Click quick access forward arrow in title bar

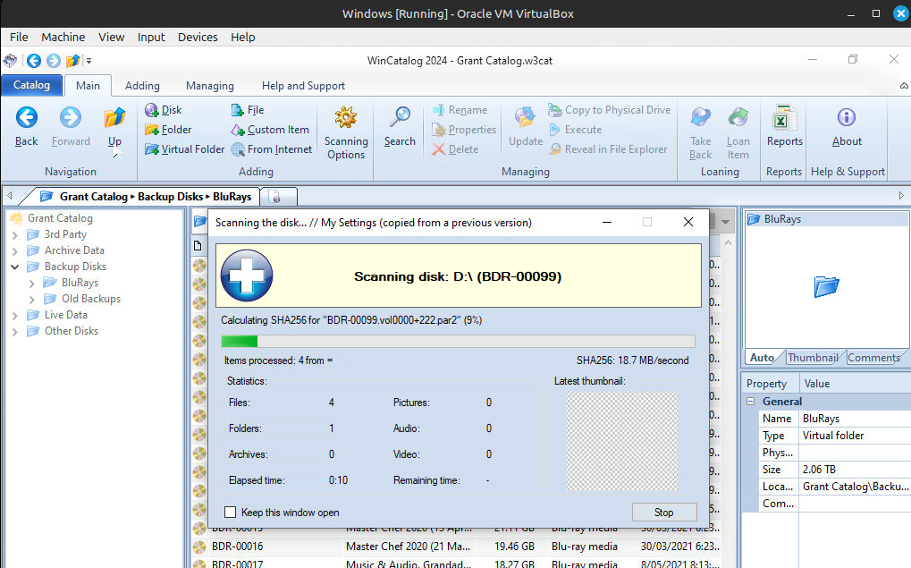[x=54, y=61]
